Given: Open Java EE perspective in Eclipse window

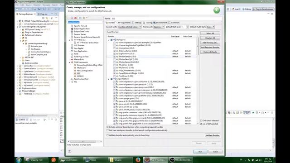Looking at the screenshot, I should click(236, 9).
